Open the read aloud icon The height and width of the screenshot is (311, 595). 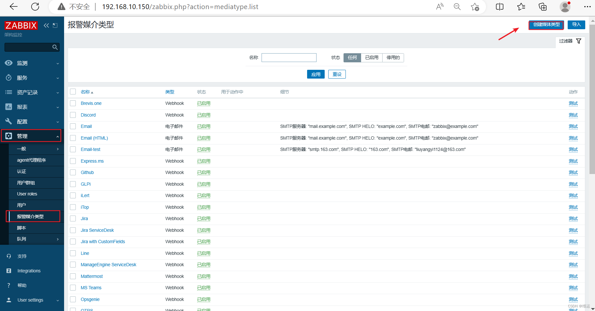pos(440,6)
